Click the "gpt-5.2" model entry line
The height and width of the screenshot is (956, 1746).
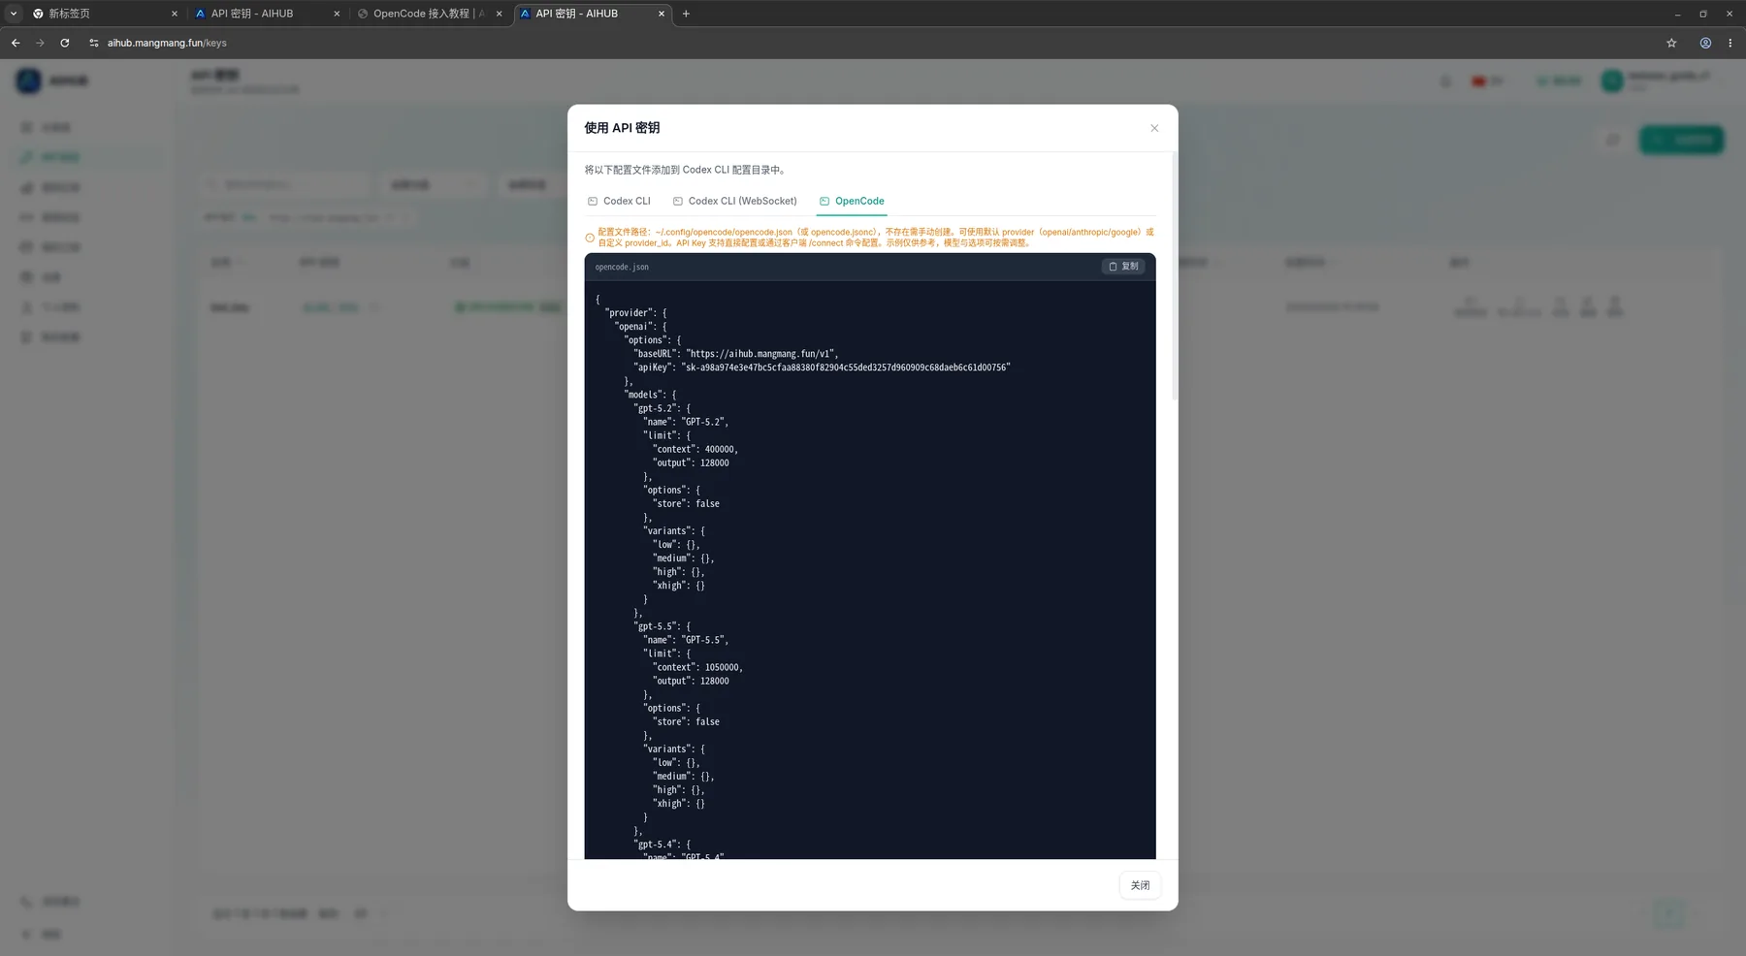coord(662,408)
